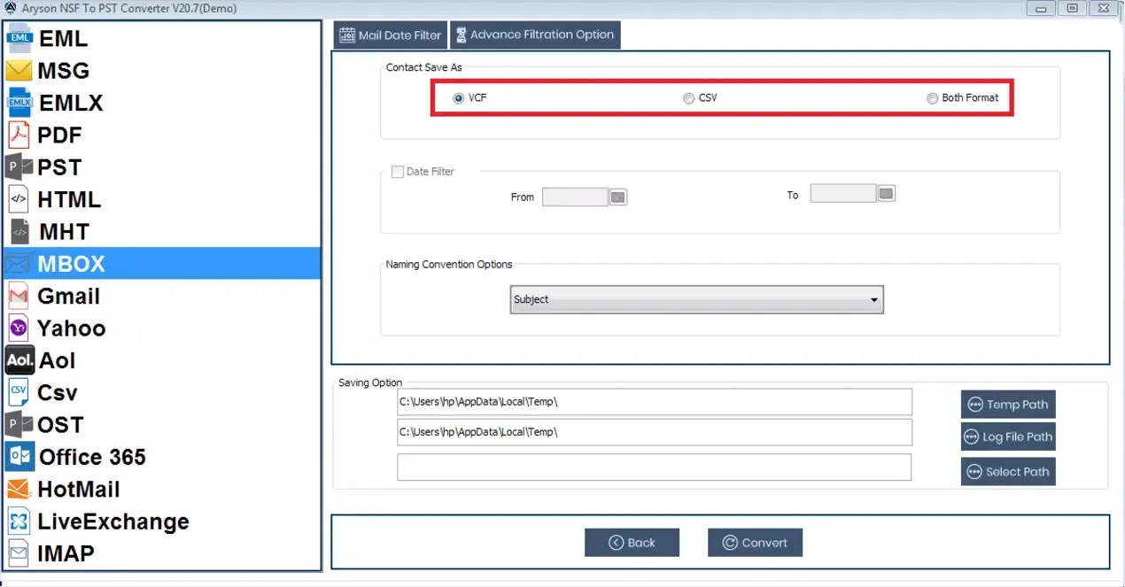1125x587 pixels.
Task: Click the log file path text field
Action: click(655, 432)
